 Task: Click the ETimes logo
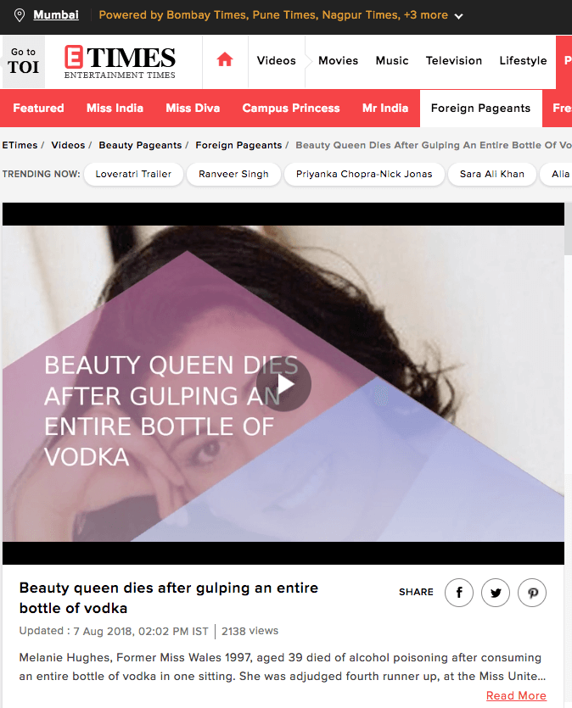coord(120,62)
